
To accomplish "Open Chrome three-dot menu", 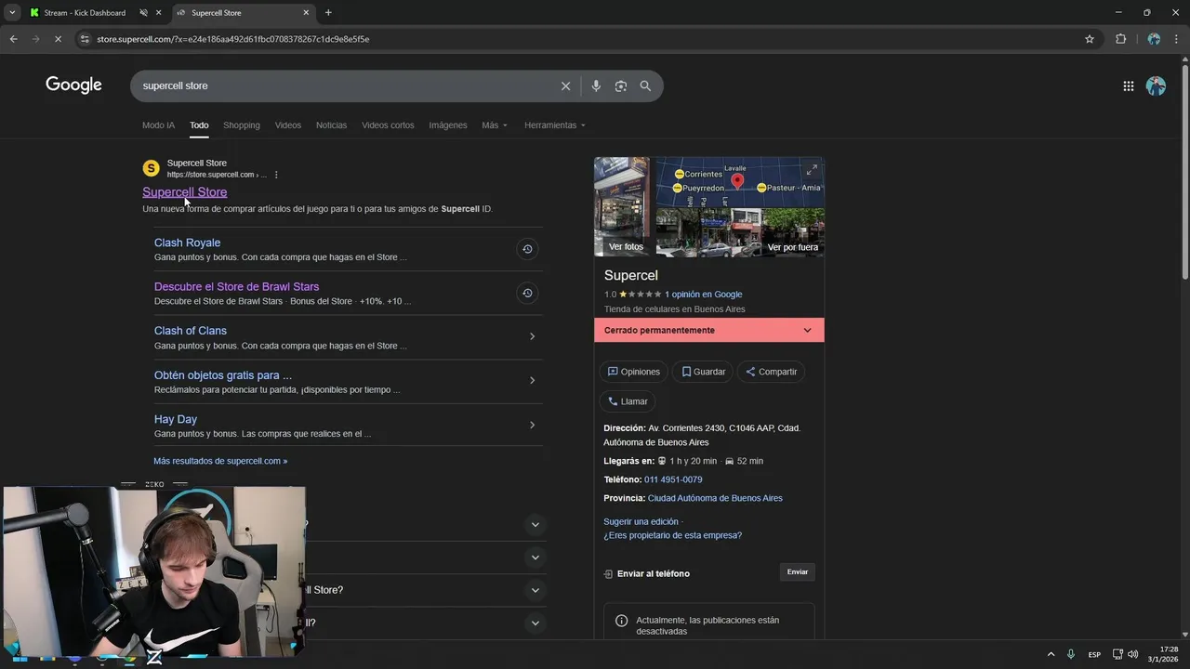I will 1177,39.
